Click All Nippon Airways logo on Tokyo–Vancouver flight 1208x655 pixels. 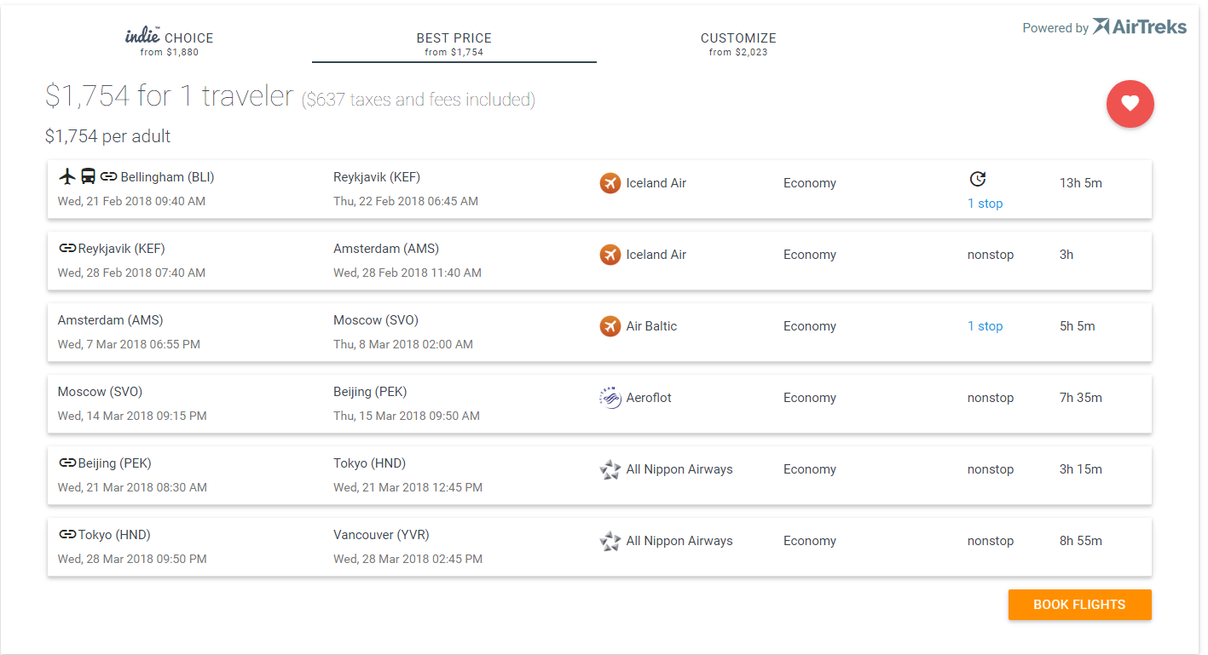[x=610, y=541]
